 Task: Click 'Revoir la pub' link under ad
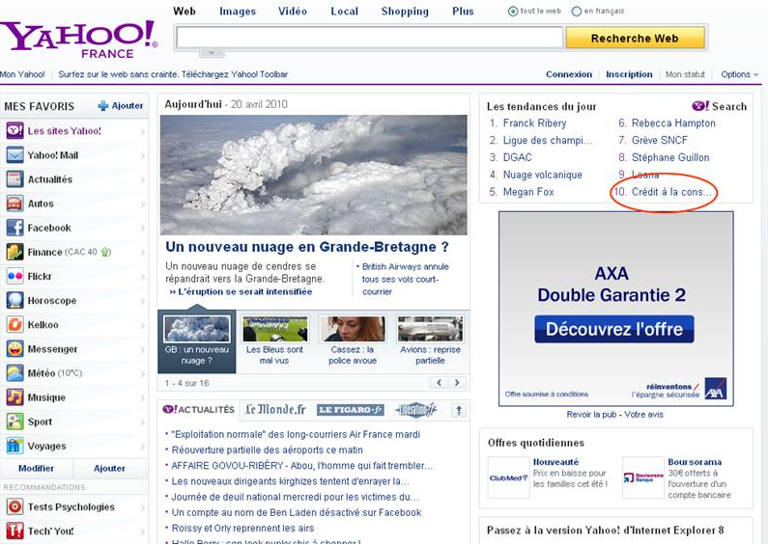591,415
